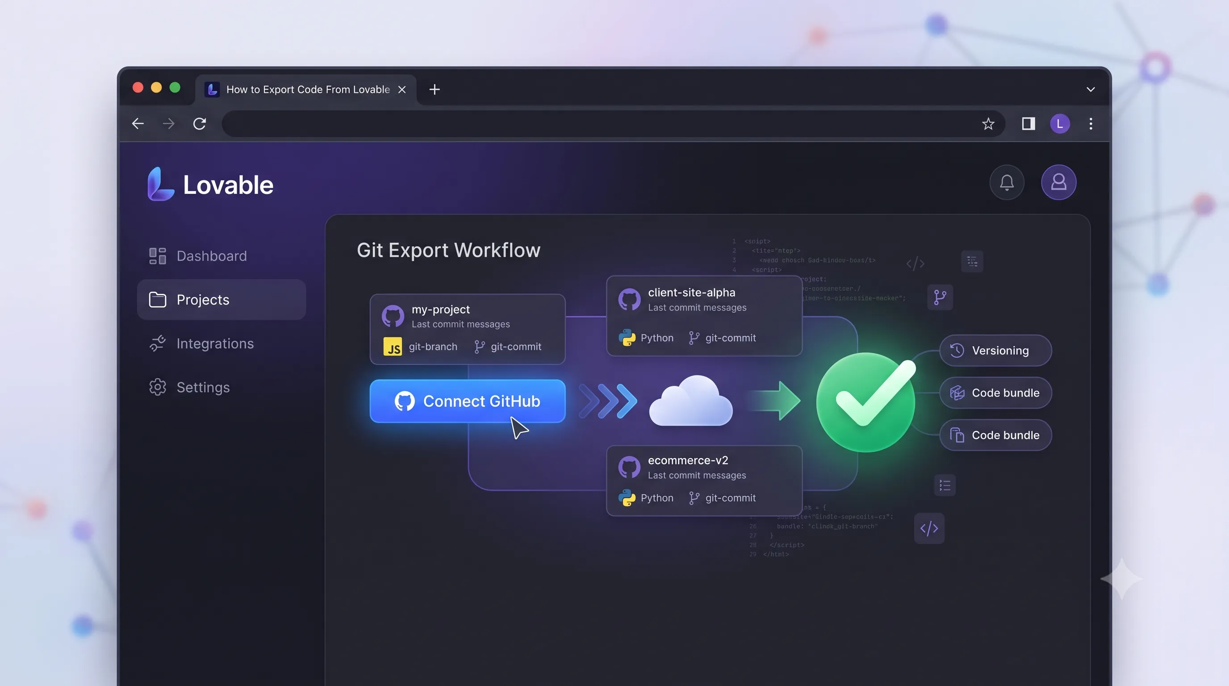
Task: Click the faded list tile at top right
Action: pyautogui.click(x=972, y=261)
